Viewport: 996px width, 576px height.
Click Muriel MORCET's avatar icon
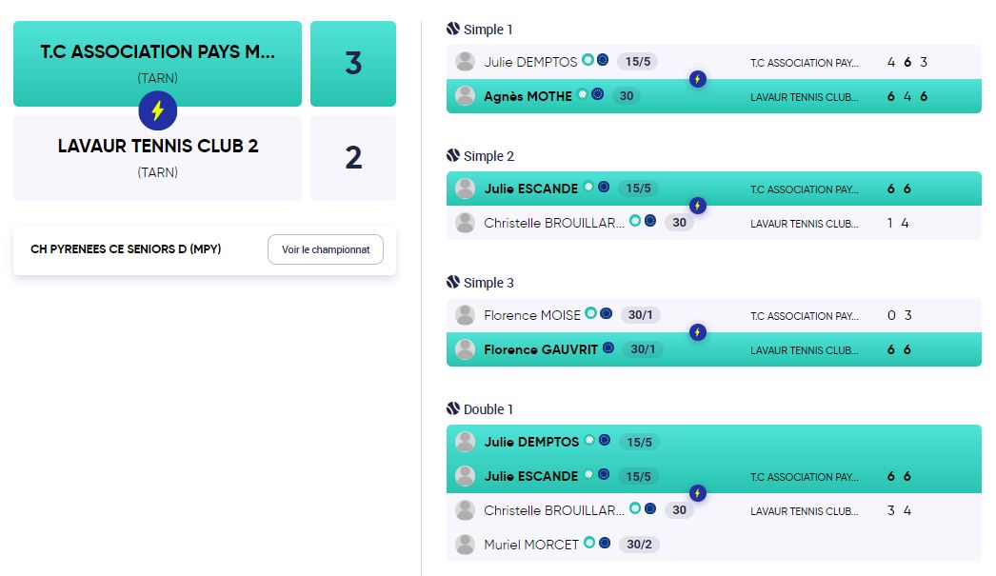pyautogui.click(x=465, y=545)
